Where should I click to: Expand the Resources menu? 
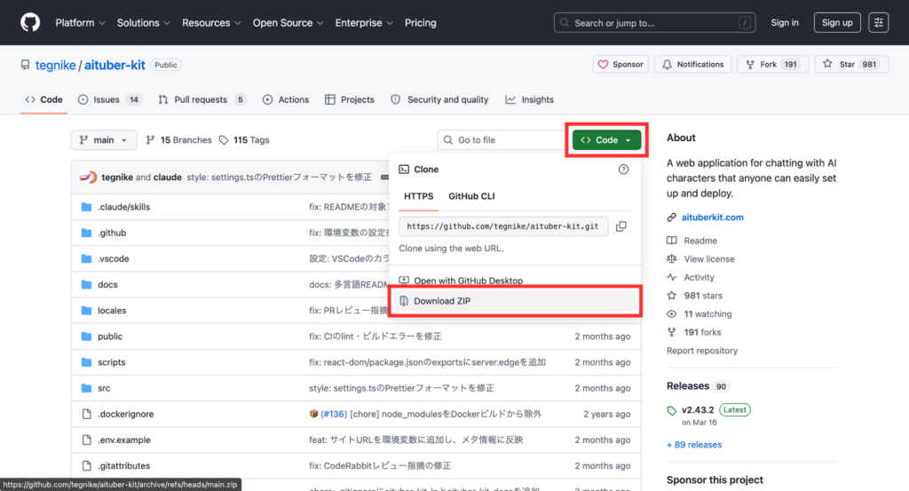(x=211, y=22)
